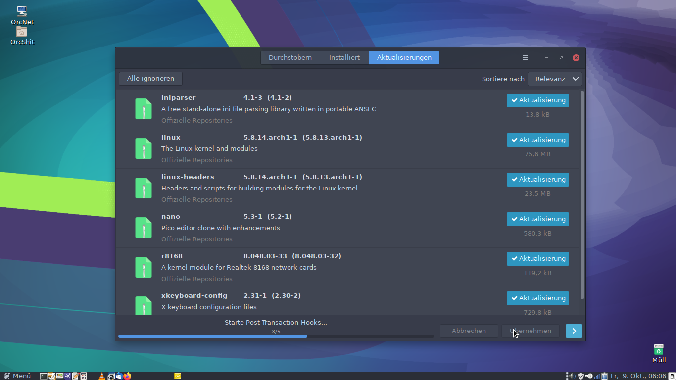This screenshot has height=380, width=676.
Task: Toggle the Aktualisierung button for nano
Action: point(538,219)
